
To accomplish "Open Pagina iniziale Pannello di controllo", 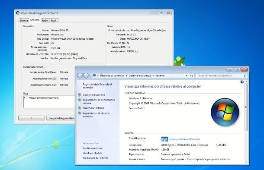I will click(97, 86).
